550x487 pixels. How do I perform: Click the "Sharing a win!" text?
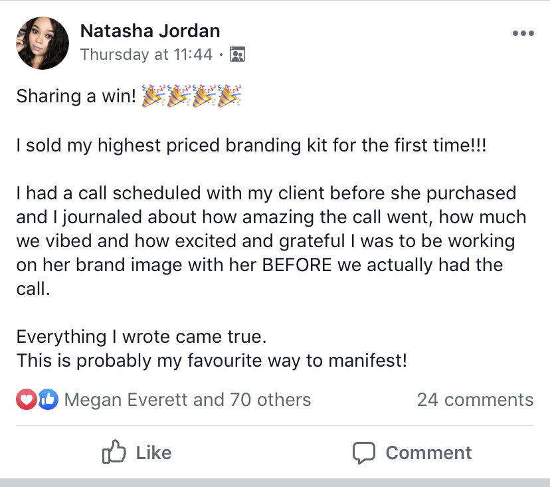76,96
